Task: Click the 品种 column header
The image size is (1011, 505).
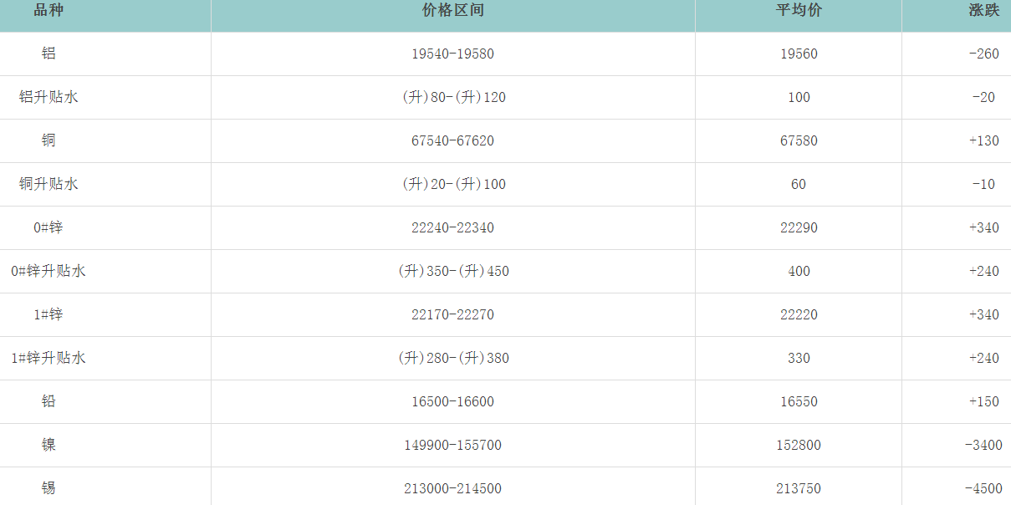Action: click(x=49, y=11)
